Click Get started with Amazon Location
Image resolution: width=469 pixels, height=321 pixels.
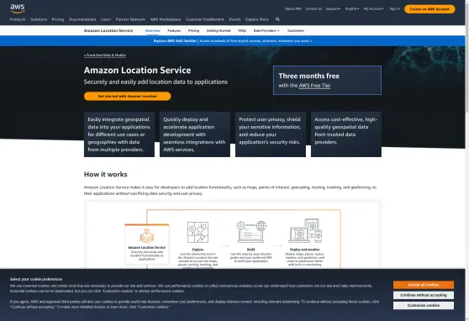pyautogui.click(x=128, y=96)
